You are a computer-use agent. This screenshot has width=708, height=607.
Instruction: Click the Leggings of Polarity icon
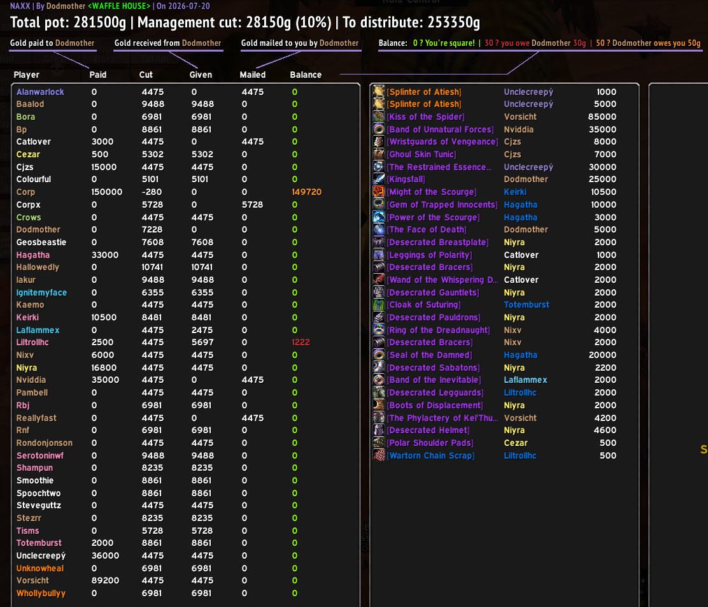(378, 255)
